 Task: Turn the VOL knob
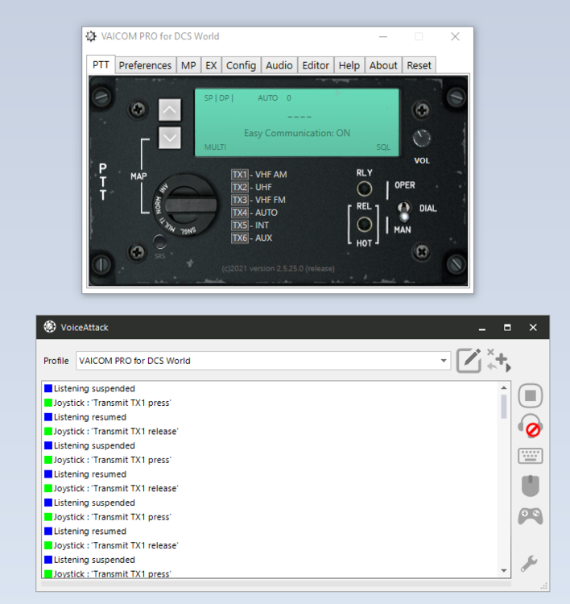click(x=421, y=138)
